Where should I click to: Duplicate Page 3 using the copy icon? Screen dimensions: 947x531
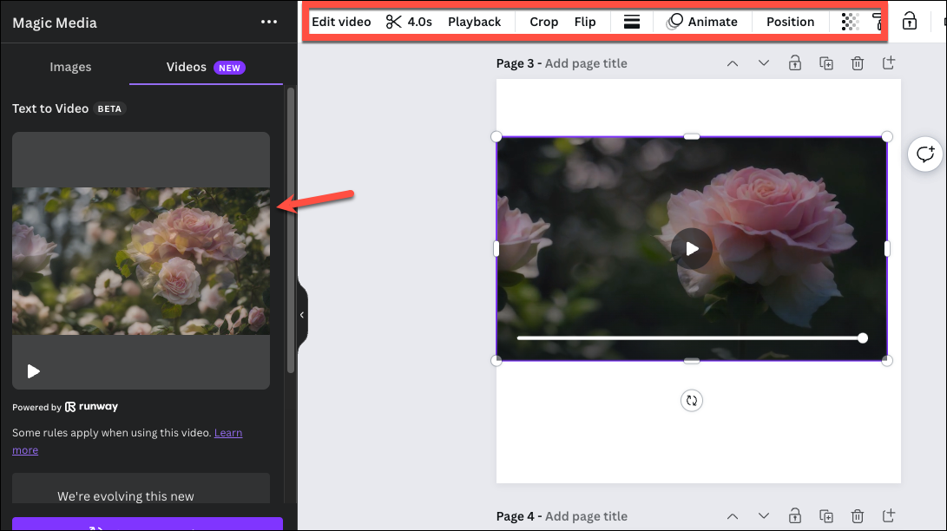click(825, 62)
